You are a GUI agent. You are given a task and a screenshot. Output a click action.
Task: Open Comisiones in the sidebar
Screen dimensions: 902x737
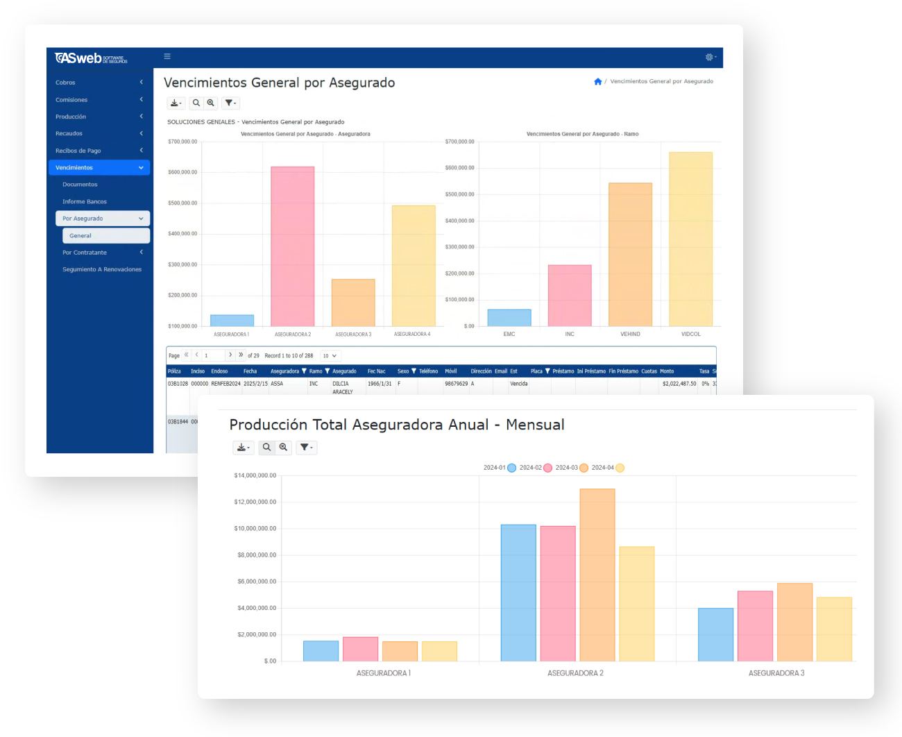[99, 100]
